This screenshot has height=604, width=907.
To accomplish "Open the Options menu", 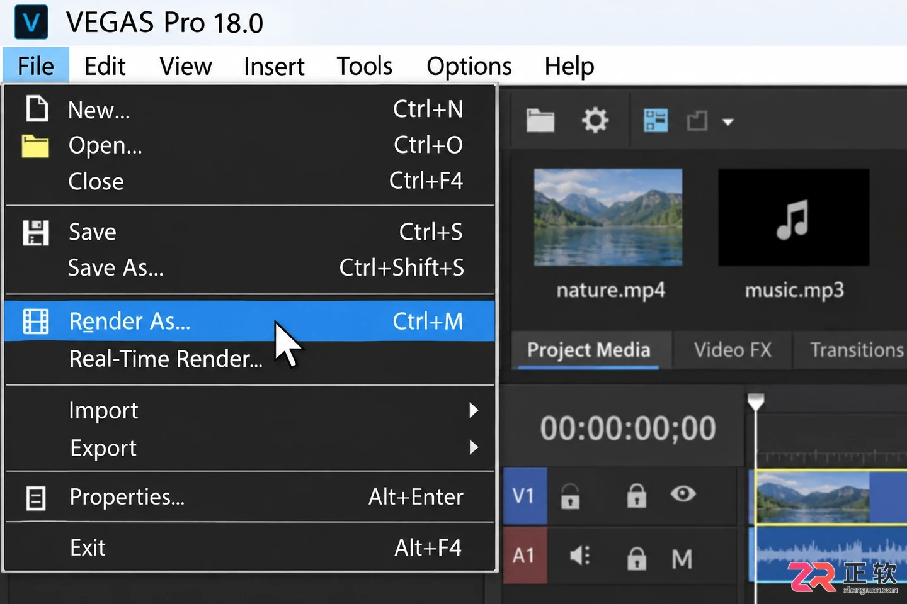I will tap(469, 65).
